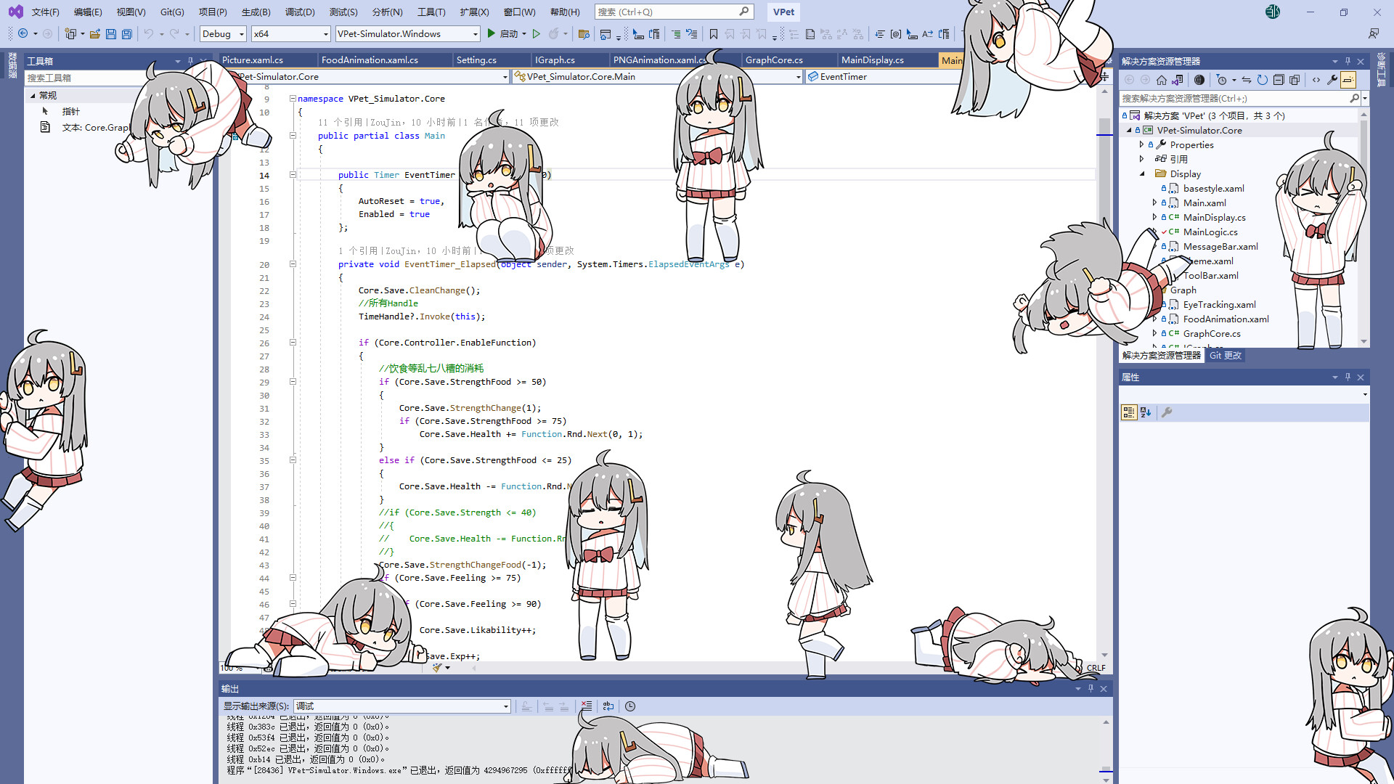Image resolution: width=1394 pixels, height=784 pixels.
Task: Switch to the GraphCore.cs editor tab
Action: pos(774,60)
